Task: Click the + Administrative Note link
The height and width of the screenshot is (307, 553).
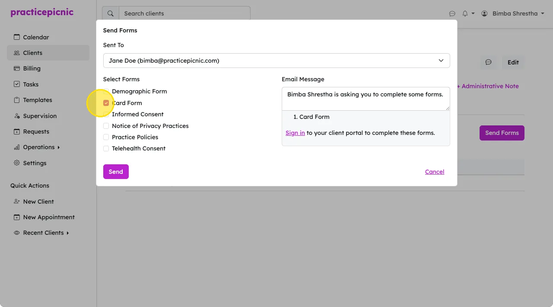Action: tap(488, 86)
